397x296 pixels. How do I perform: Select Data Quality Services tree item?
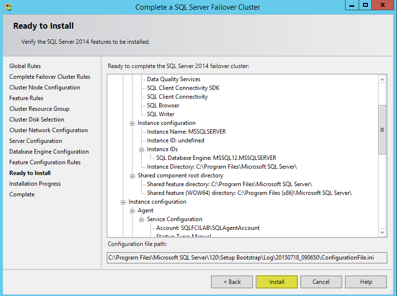tap(174, 79)
